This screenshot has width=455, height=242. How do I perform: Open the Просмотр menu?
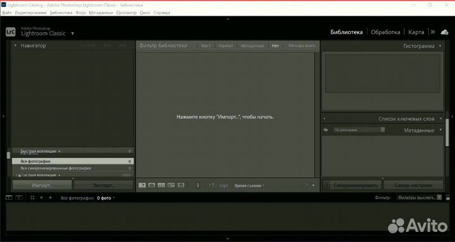(126, 13)
